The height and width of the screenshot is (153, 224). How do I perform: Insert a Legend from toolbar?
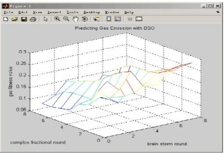click(x=118, y=19)
